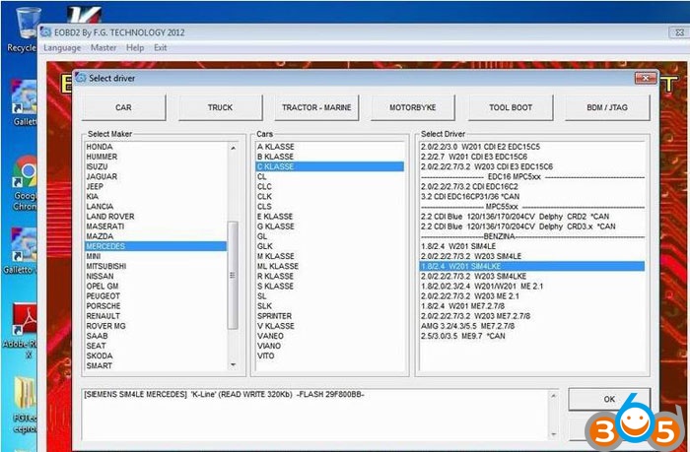690x452 pixels.
Task: Click the MOTORBYKE category button
Action: point(413,107)
